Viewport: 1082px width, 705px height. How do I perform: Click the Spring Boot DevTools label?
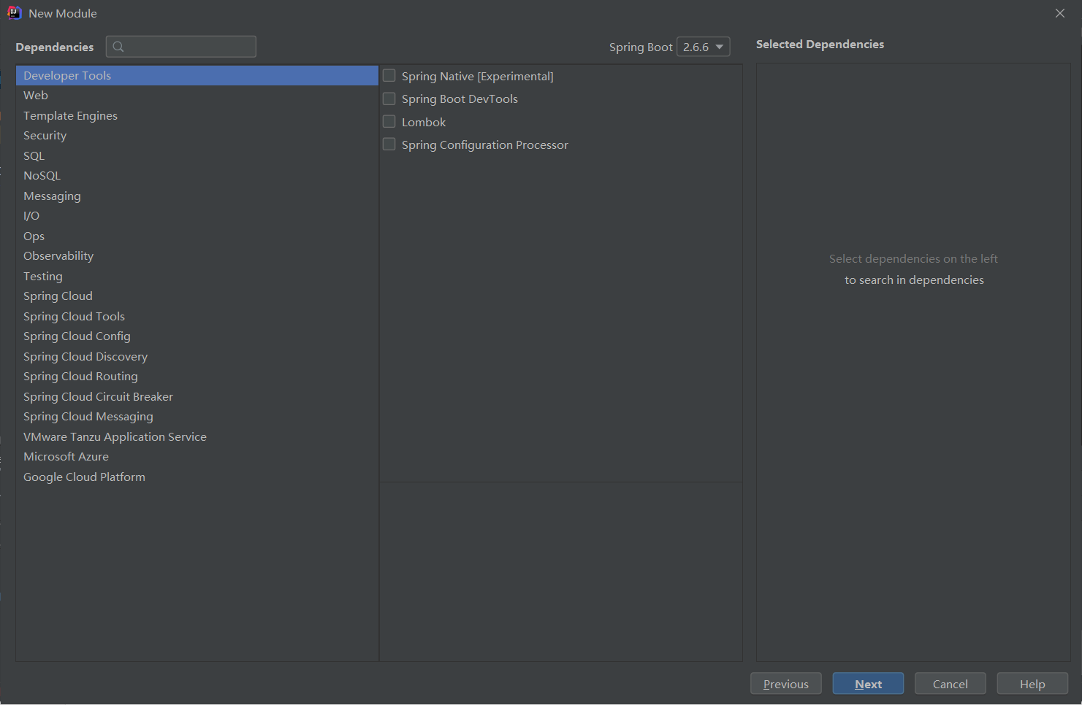[460, 99]
